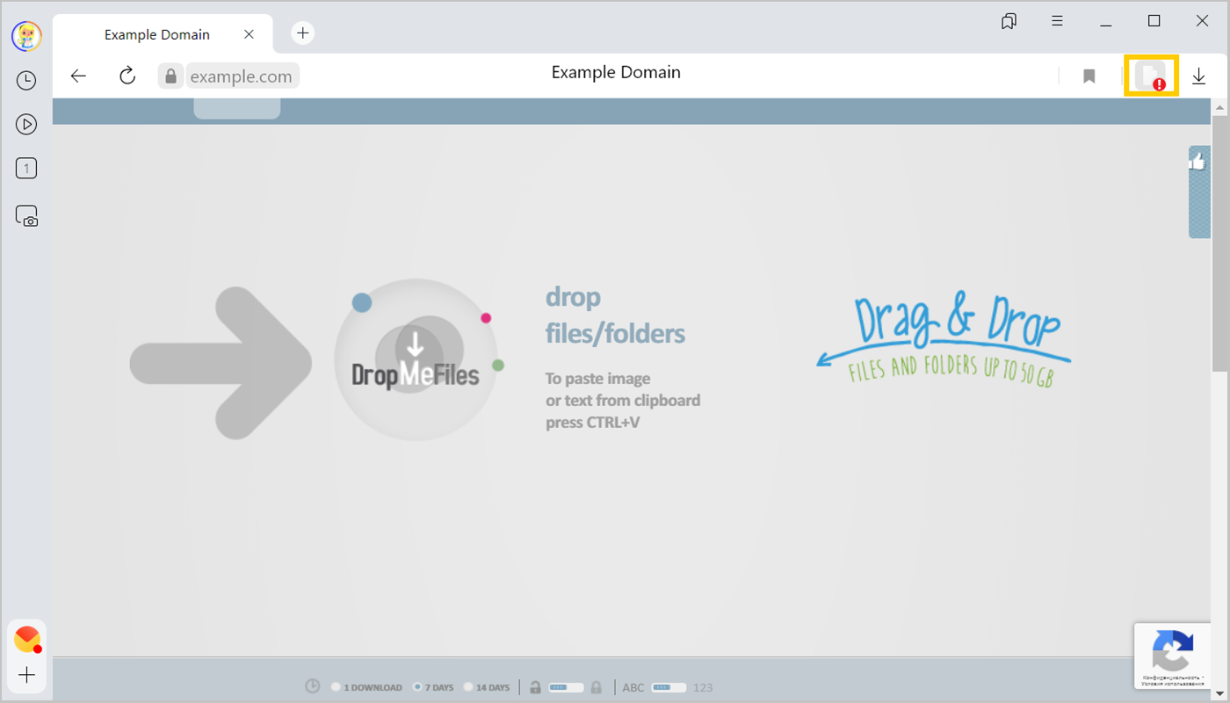Open the browser downloads panel
This screenshot has width=1230, height=703.
point(1198,76)
